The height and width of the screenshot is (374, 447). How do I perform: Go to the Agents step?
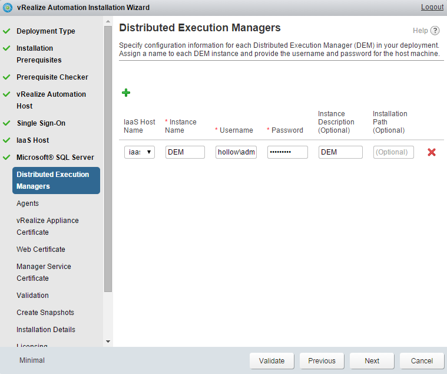pos(28,204)
